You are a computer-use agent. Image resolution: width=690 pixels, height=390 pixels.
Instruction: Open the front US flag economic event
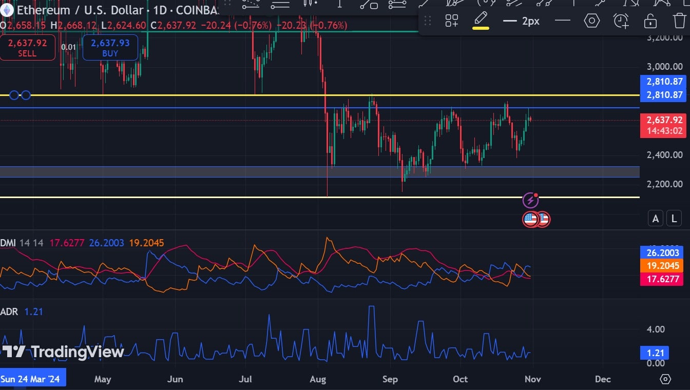pos(530,219)
